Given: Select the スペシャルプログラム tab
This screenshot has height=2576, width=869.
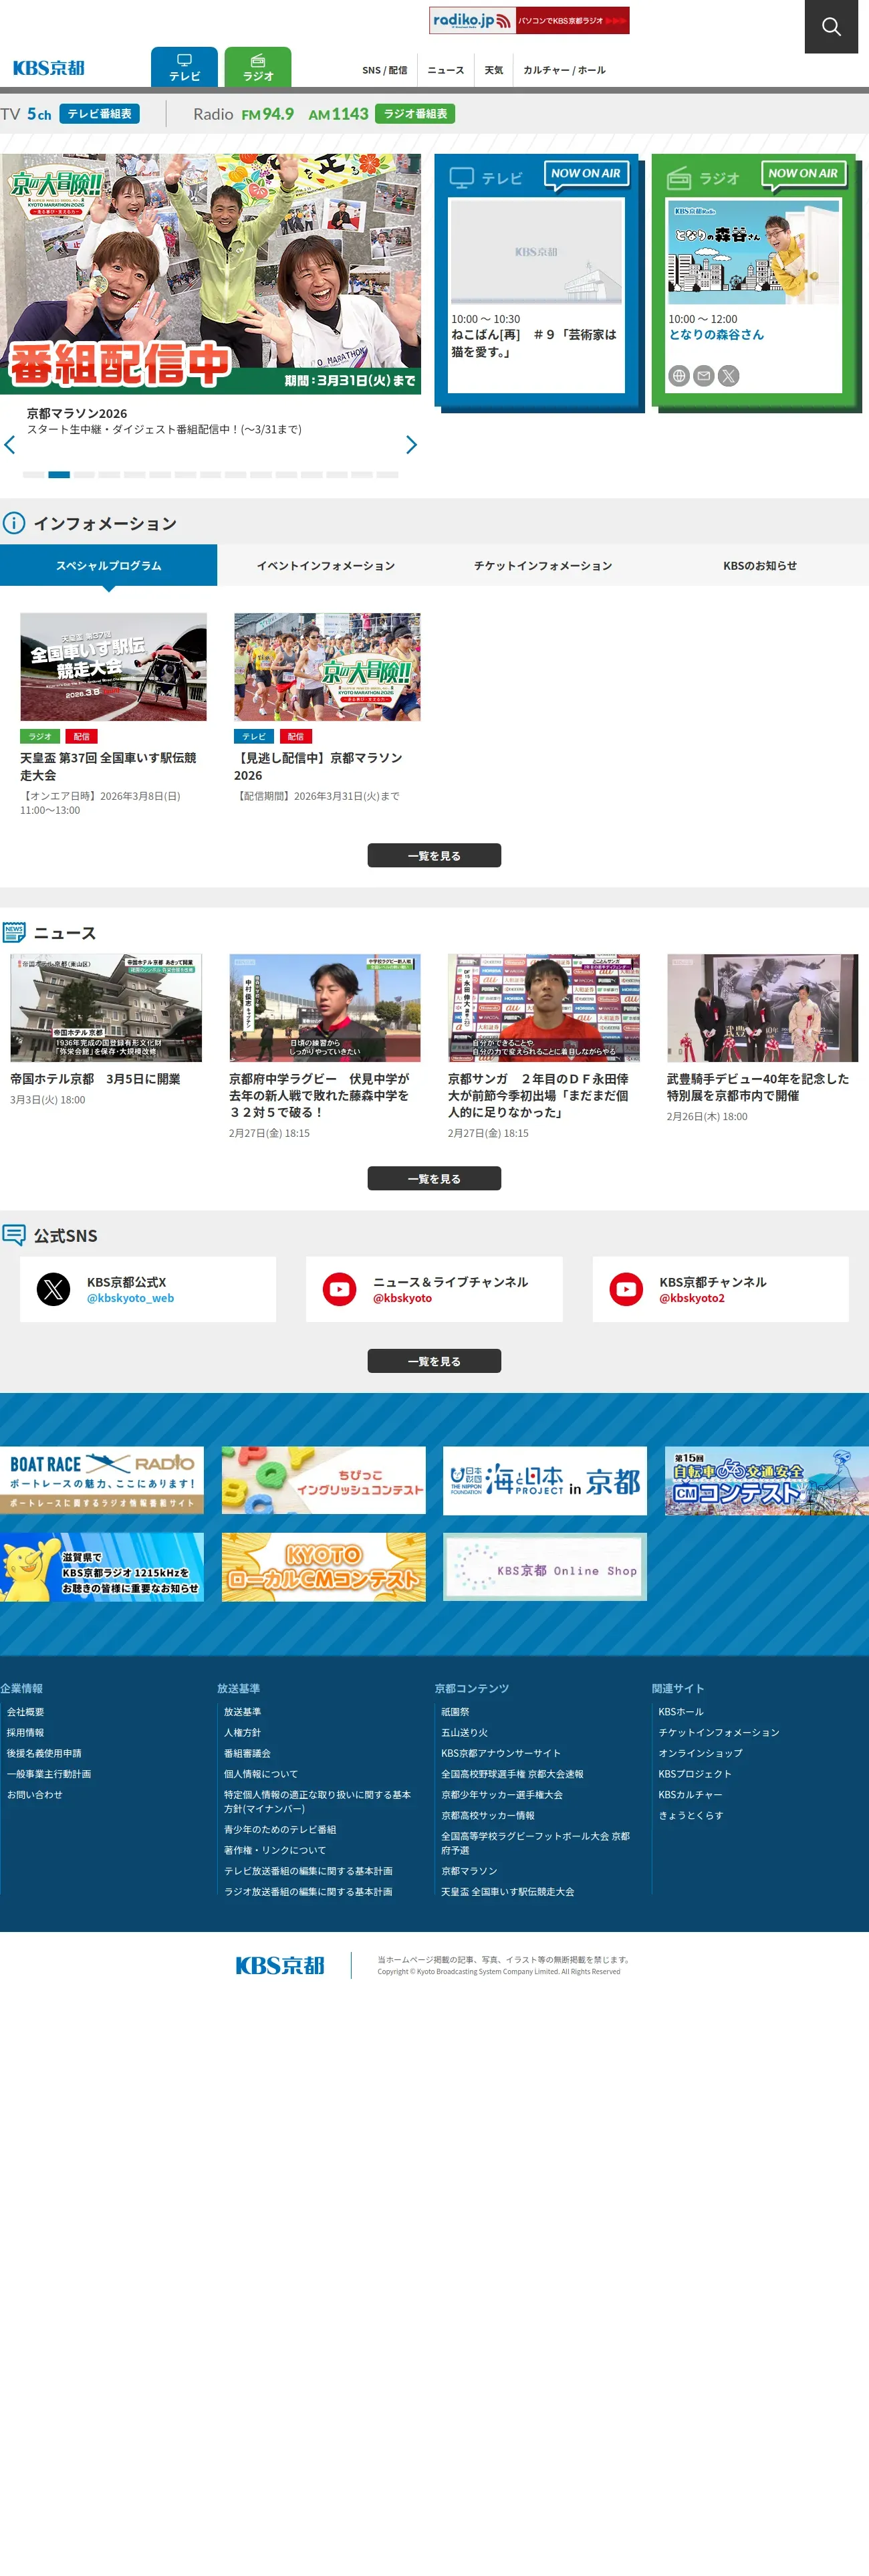Looking at the screenshot, I should tap(108, 565).
